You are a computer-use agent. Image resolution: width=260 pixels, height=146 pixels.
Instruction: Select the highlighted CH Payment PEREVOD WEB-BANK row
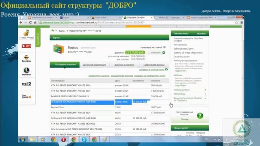109,102
